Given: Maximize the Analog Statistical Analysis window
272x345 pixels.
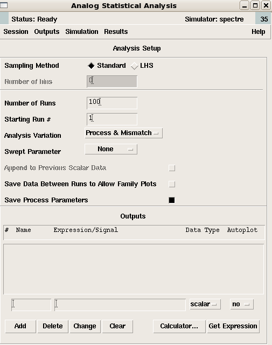Looking at the screenshot, I should click(x=255, y=5).
